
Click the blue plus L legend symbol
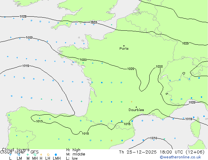(x=10, y=154)
